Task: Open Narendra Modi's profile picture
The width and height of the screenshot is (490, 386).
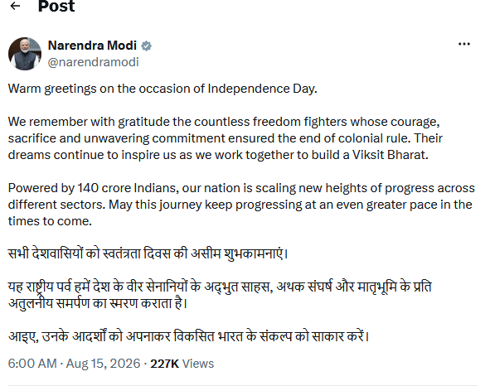Action: (x=25, y=54)
